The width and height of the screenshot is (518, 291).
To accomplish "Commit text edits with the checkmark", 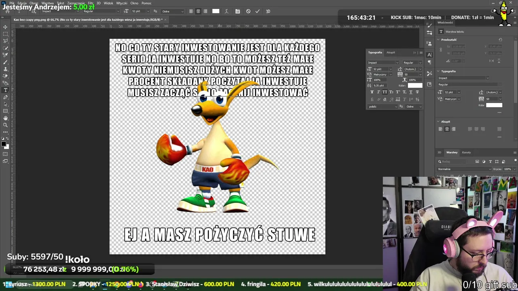I will pyautogui.click(x=257, y=11).
